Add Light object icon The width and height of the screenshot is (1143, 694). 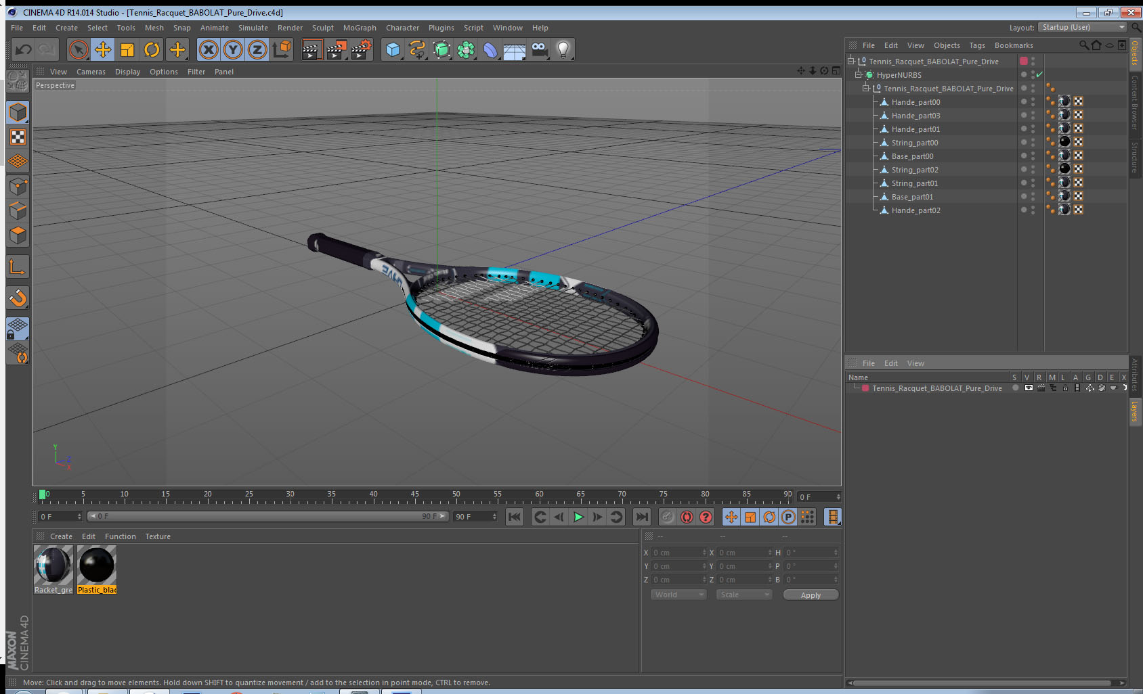[x=563, y=49]
